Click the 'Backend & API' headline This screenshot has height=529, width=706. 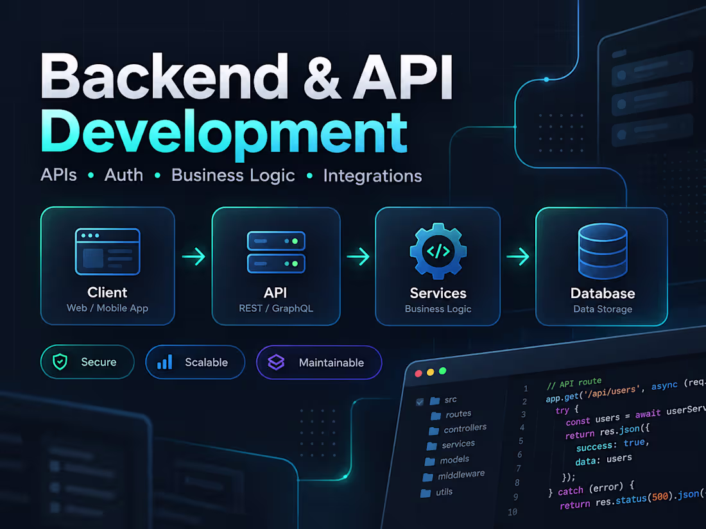tap(246, 76)
